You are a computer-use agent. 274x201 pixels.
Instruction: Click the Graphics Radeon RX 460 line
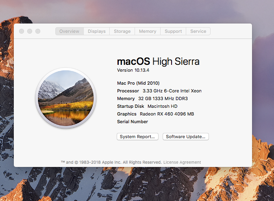coord(155,114)
